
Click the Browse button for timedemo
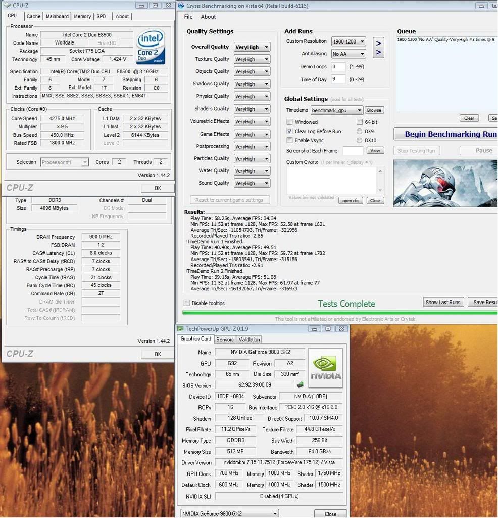point(374,110)
